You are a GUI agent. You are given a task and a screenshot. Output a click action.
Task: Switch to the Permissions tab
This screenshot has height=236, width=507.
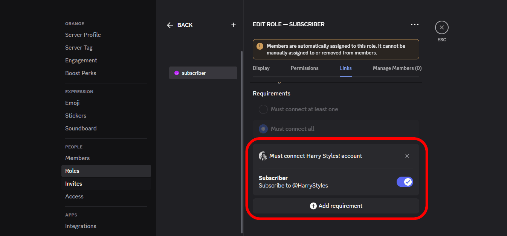(x=304, y=68)
